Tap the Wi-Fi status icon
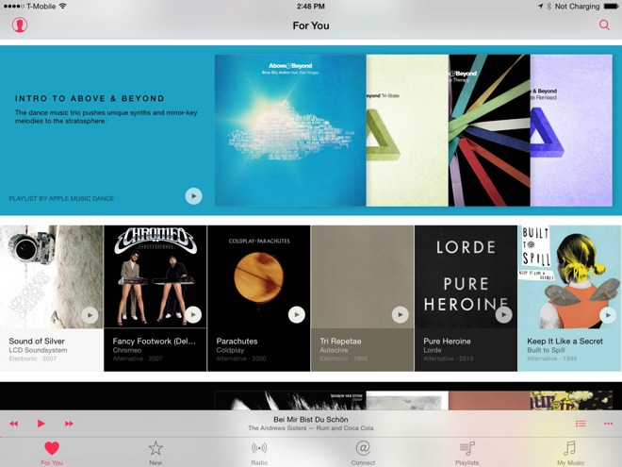The height and width of the screenshot is (467, 622). [x=63, y=6]
